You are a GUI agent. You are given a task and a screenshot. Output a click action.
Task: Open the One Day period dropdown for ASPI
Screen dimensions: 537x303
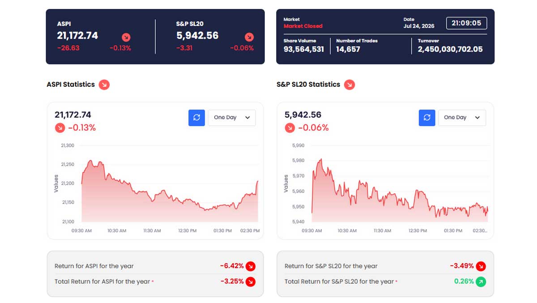pos(232,118)
